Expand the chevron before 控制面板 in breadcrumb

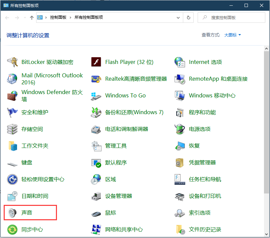(x=46, y=17)
